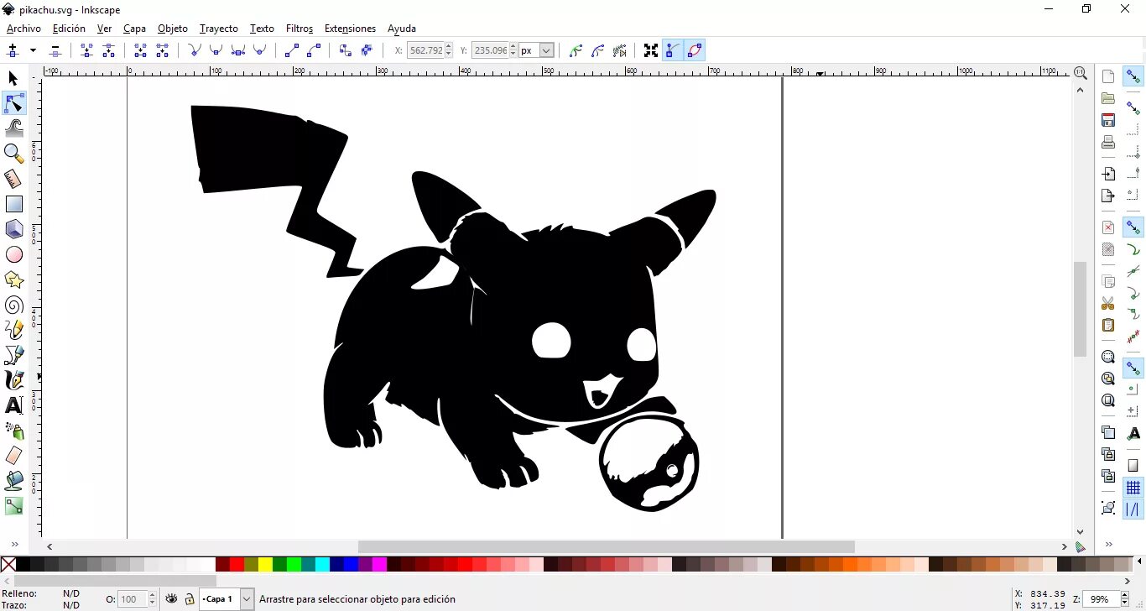Toggle the master enable snapping button
The image size is (1146, 611).
click(1133, 76)
